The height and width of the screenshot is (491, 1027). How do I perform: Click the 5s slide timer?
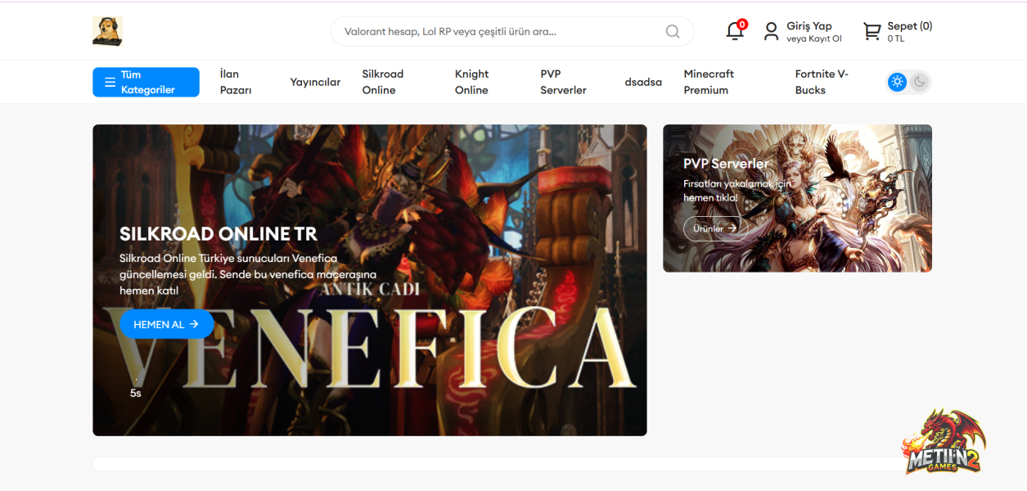(136, 393)
